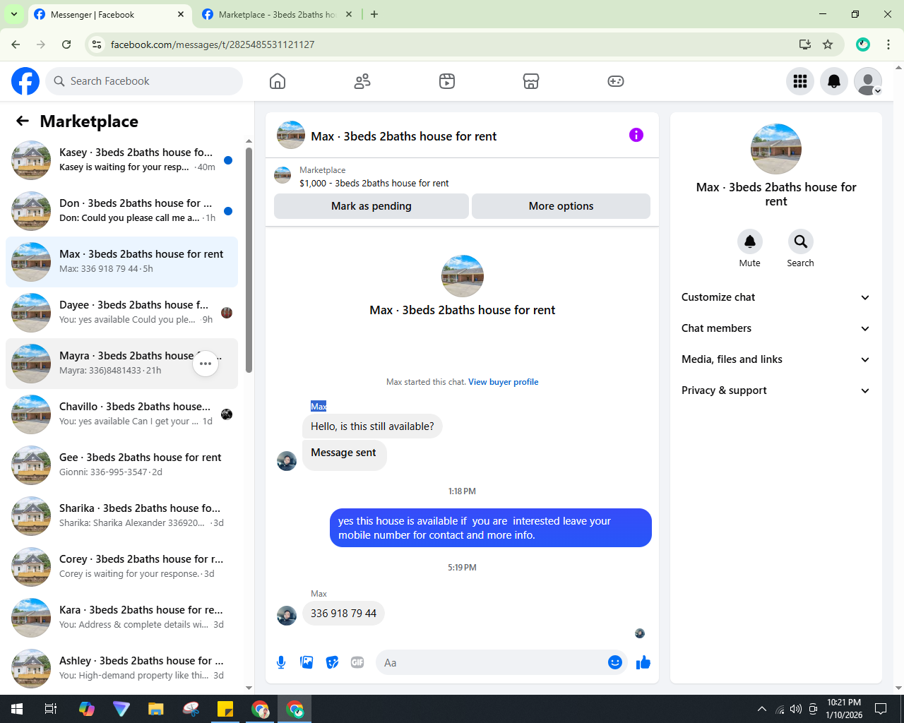Viewport: 904px width, 723px height.
Task: Click the Mark as pending button
Action: pyautogui.click(x=371, y=206)
